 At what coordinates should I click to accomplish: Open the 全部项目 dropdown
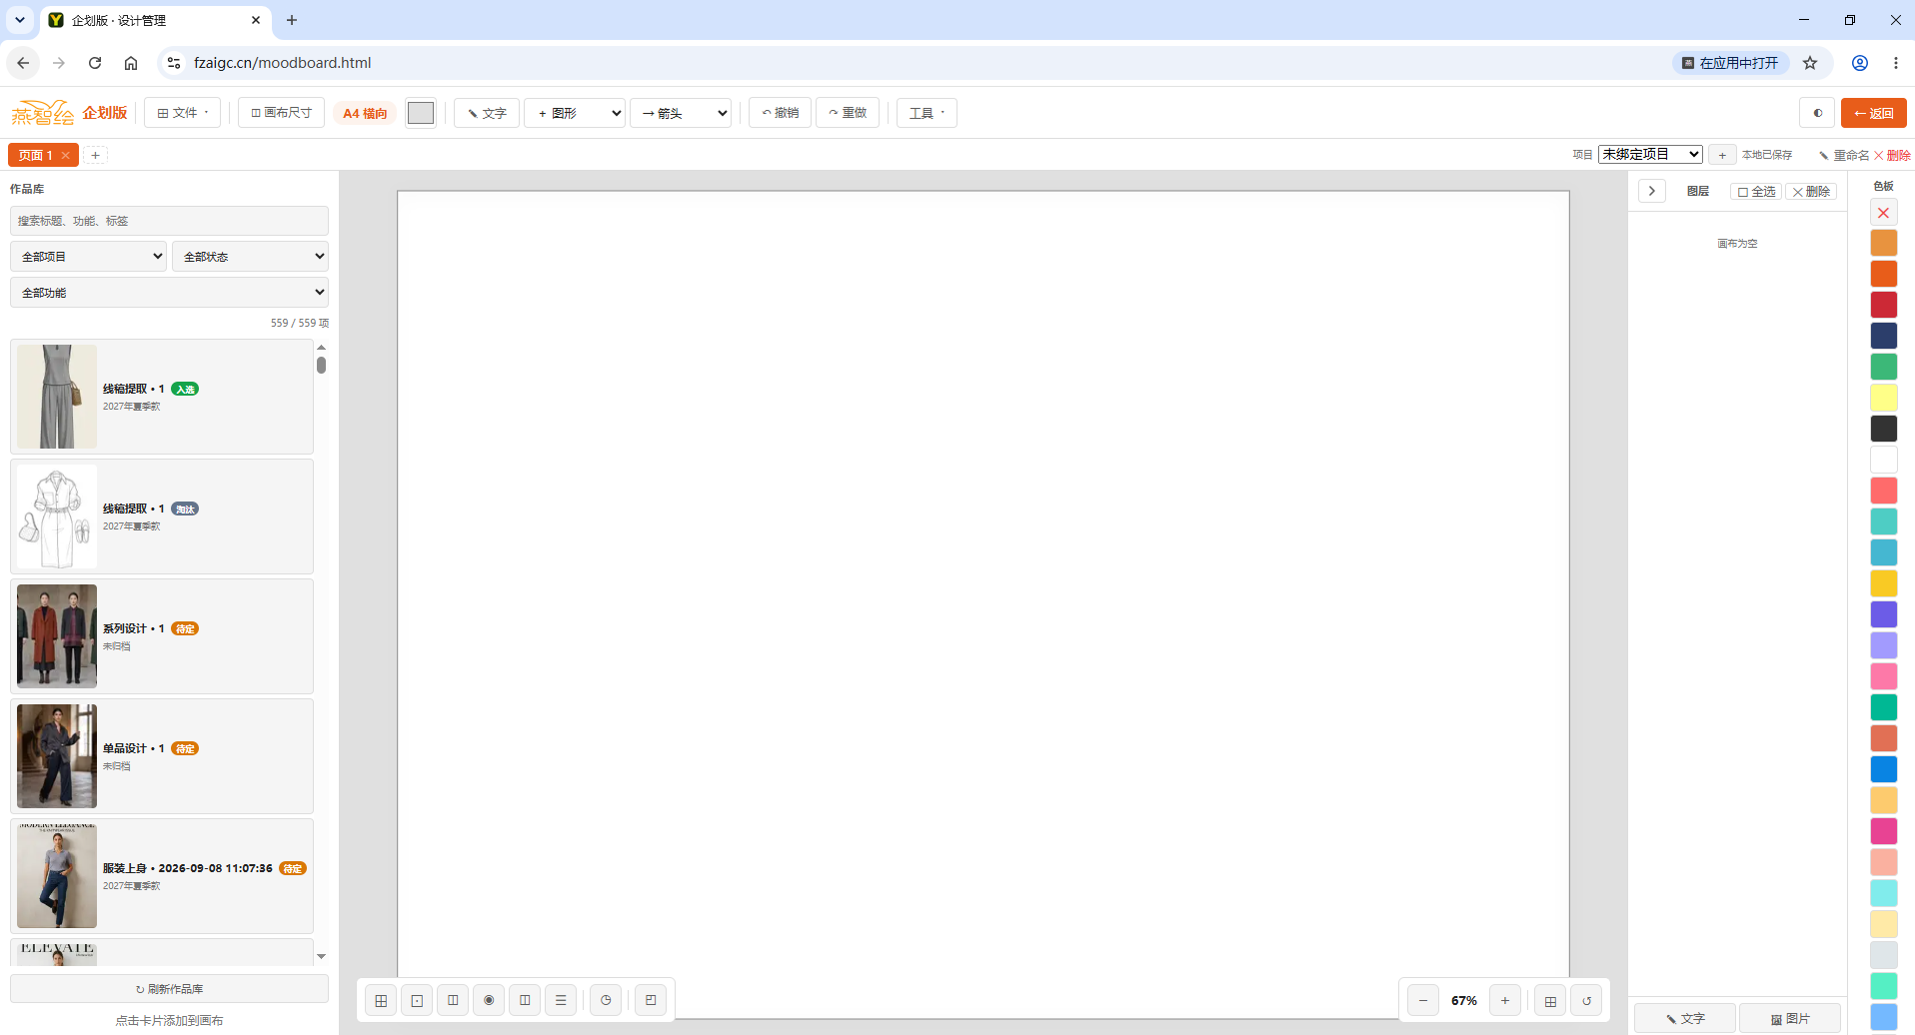pos(88,257)
